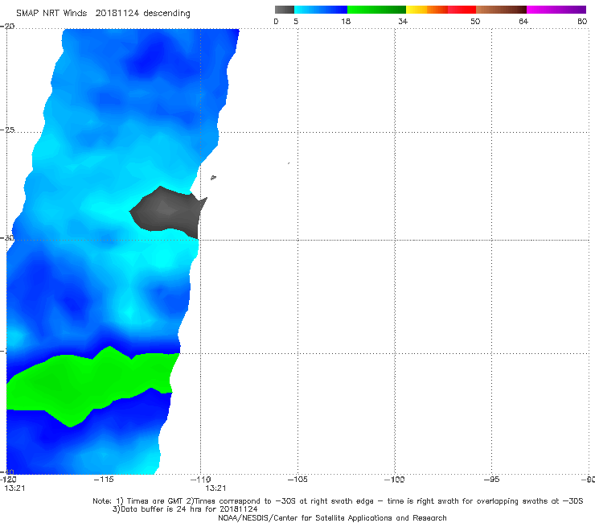The height and width of the screenshot is (523, 595).
Task: Click the color bar label "64"
Action: (x=523, y=21)
